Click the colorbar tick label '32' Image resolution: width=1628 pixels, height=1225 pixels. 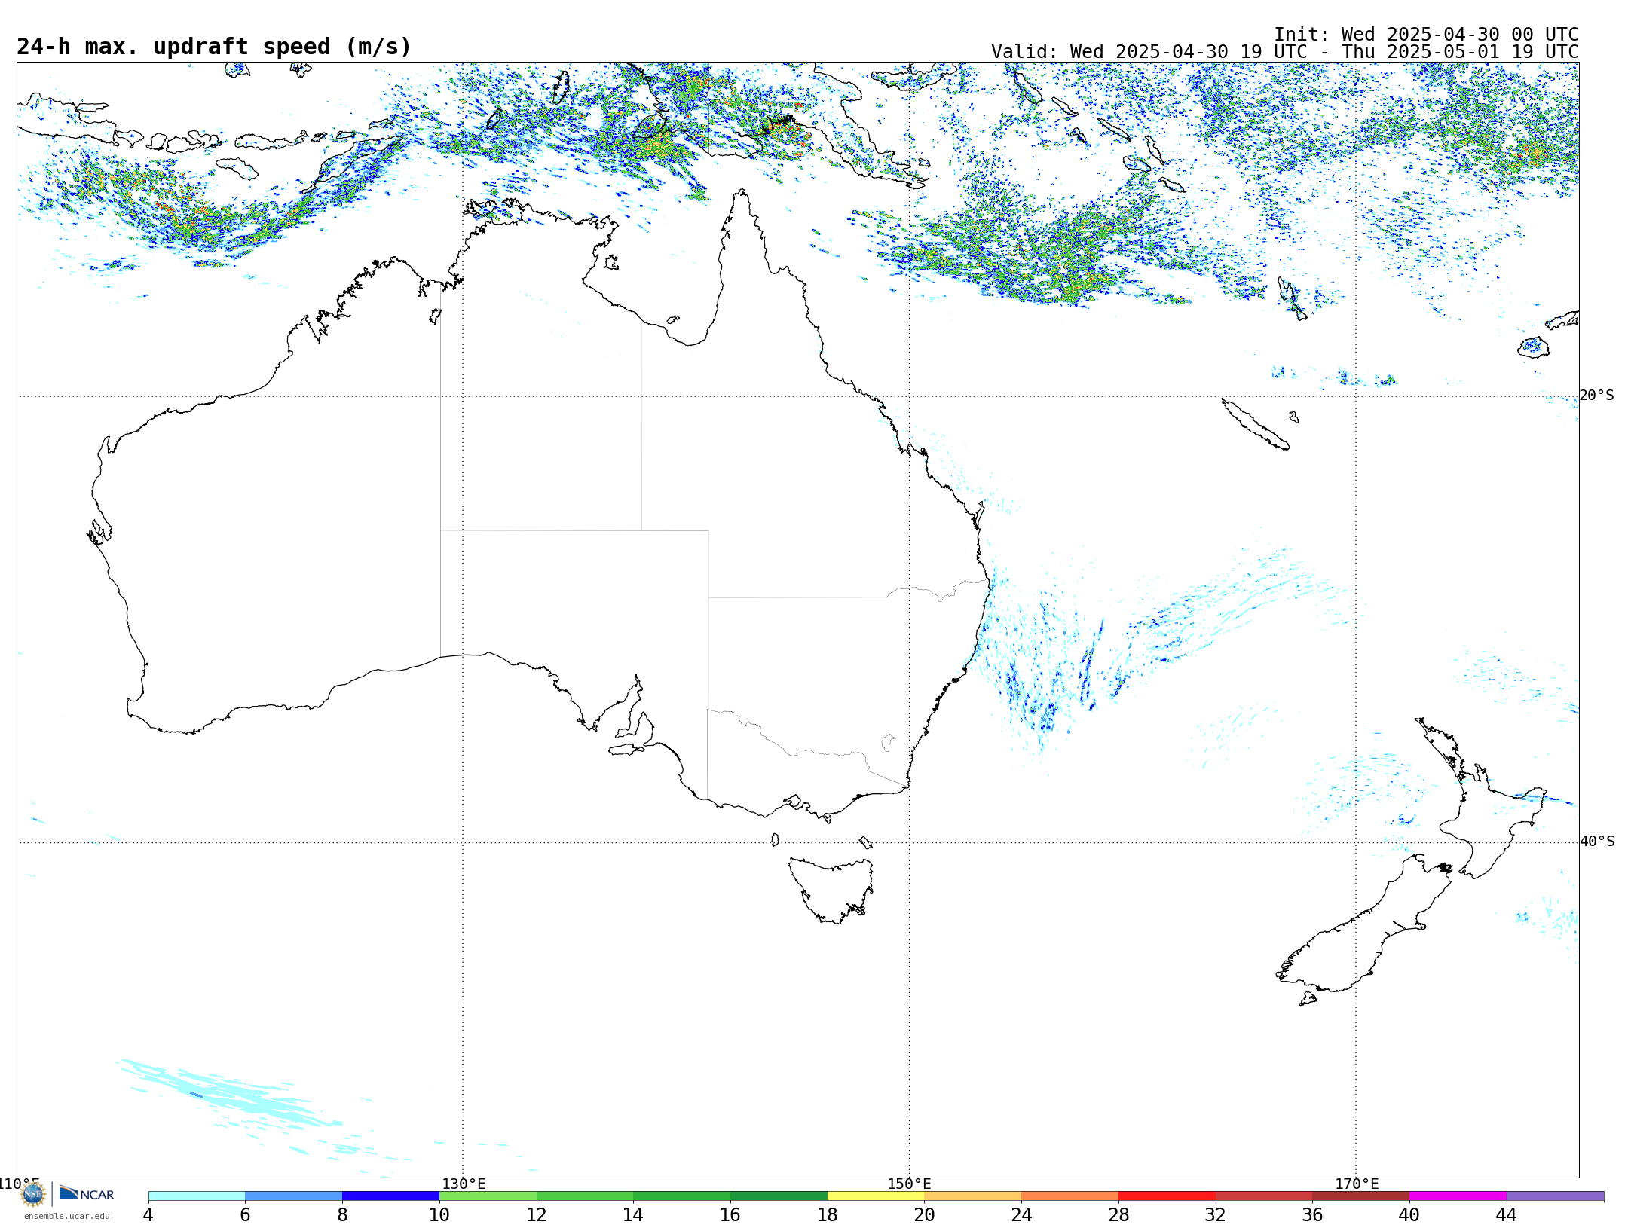(1216, 1214)
